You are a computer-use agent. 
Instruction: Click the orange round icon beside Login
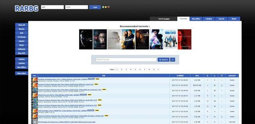108,7
